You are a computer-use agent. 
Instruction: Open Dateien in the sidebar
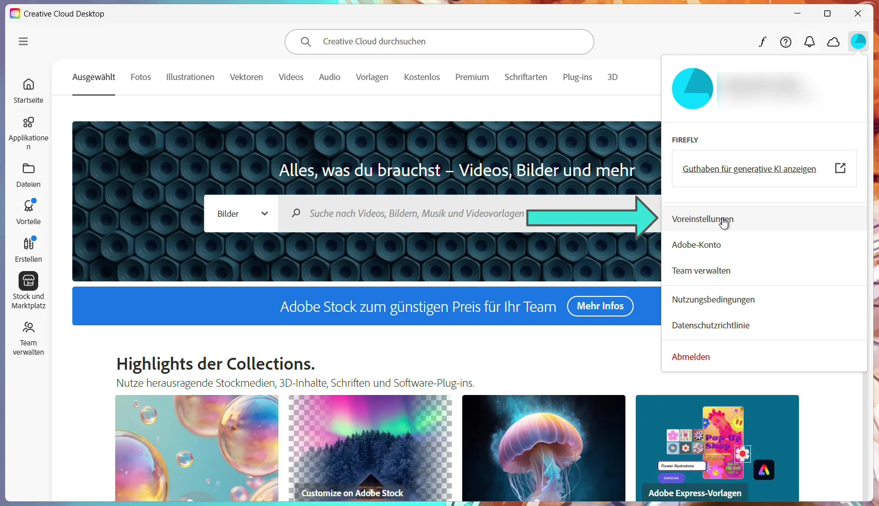[x=28, y=175]
